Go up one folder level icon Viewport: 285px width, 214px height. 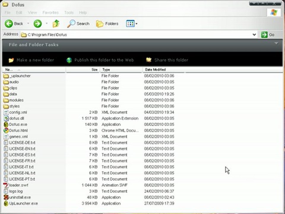click(56, 24)
